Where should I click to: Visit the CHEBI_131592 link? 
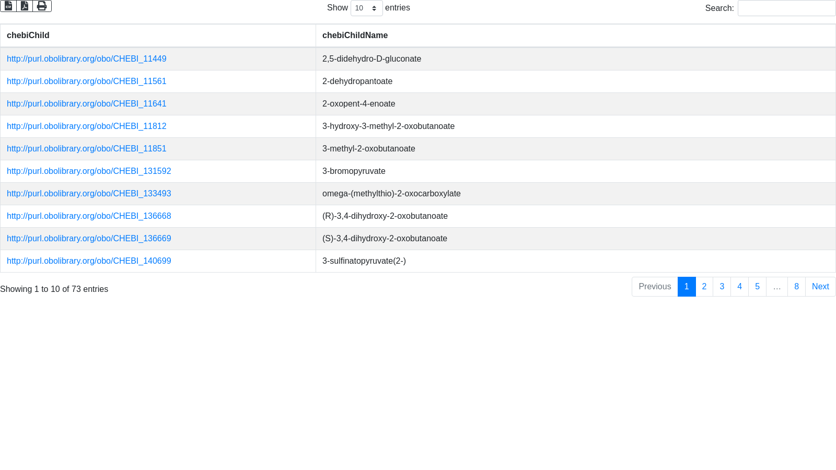(89, 171)
